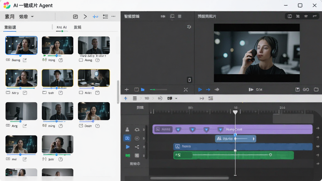Click the arrow at the purple track's right end

pyautogui.click(x=318, y=128)
